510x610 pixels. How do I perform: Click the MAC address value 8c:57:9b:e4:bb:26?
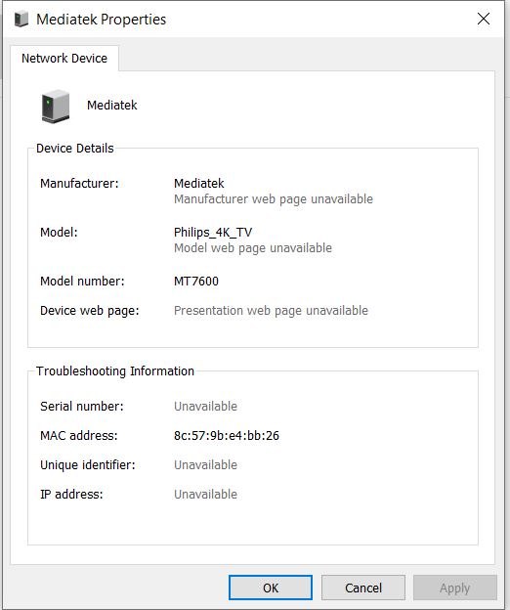[x=227, y=435]
